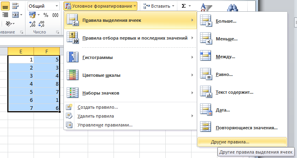Click the Текст содержит ab icon
Viewport: 297px width, 158px height.
[x=206, y=92]
